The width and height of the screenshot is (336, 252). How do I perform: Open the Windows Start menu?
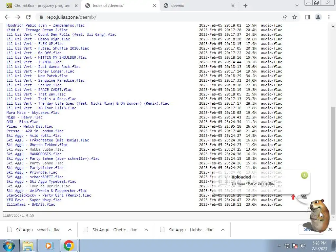[9, 245]
